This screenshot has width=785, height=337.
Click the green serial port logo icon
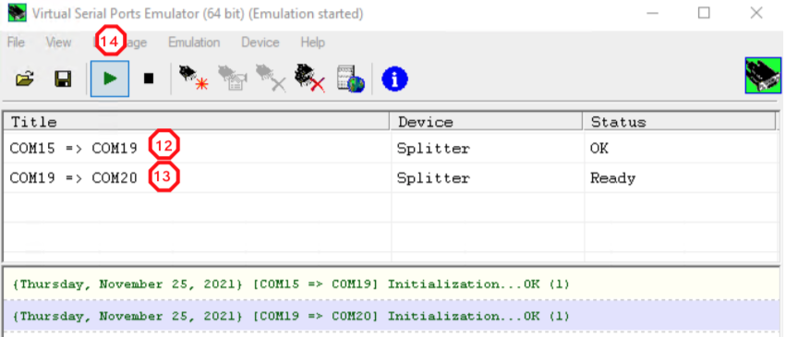click(x=763, y=75)
